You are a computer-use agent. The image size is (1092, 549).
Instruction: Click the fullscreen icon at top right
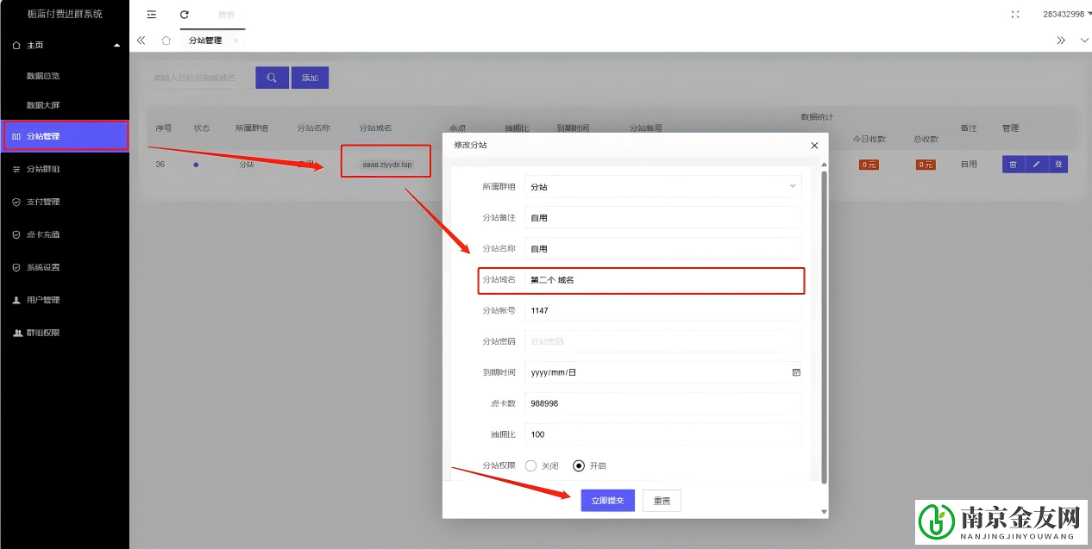point(1015,15)
